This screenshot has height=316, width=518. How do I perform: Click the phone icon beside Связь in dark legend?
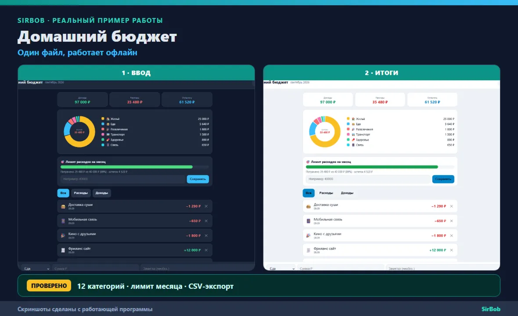tap(108, 145)
